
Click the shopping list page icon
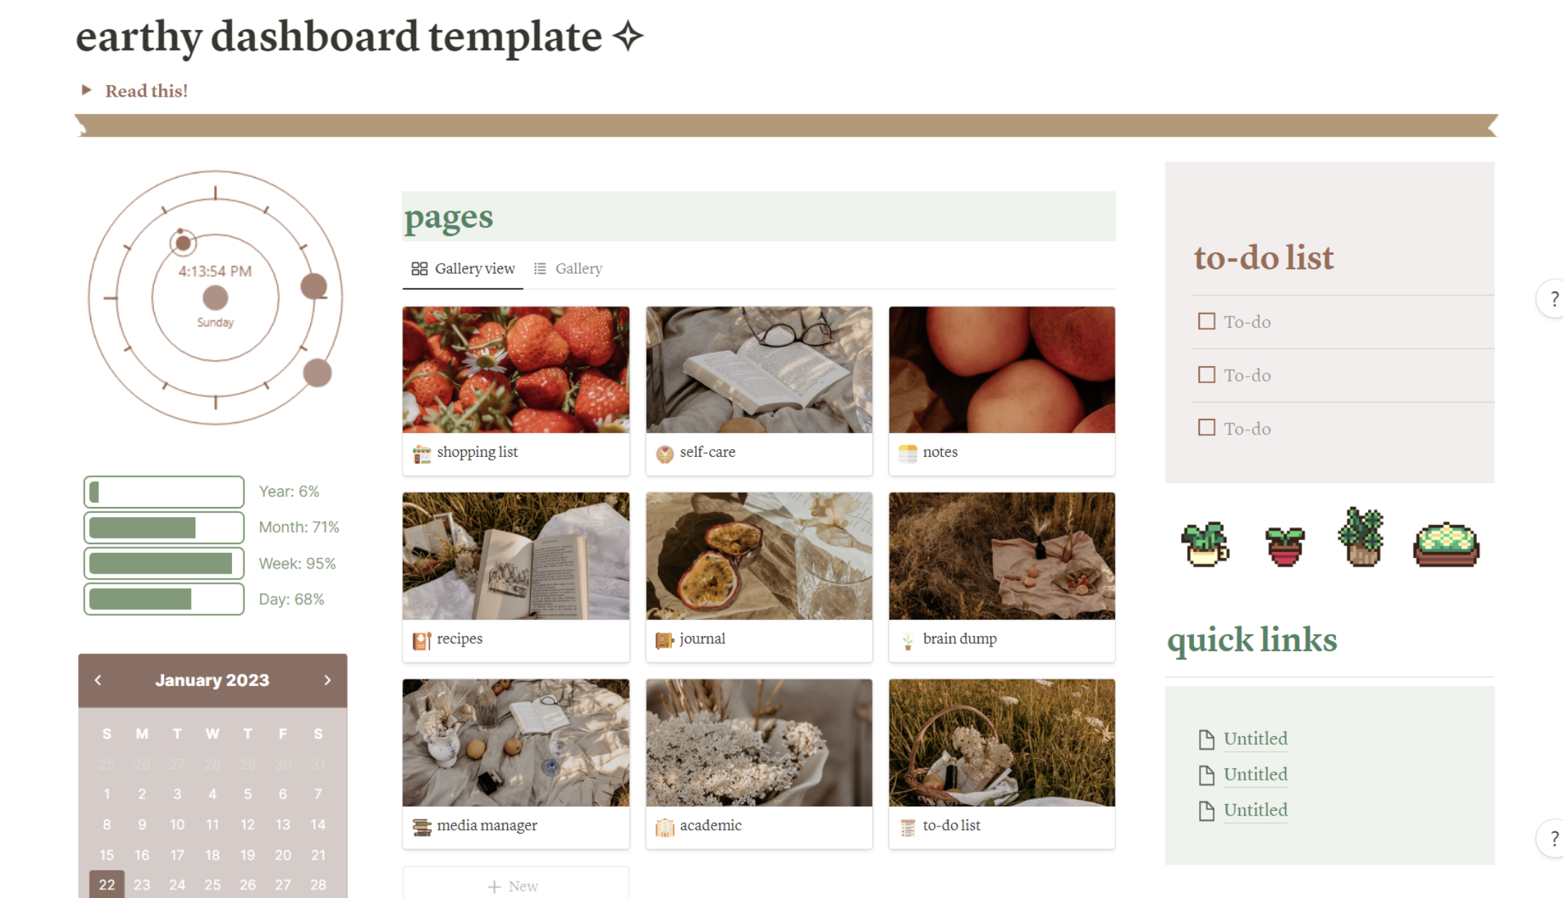pos(422,452)
